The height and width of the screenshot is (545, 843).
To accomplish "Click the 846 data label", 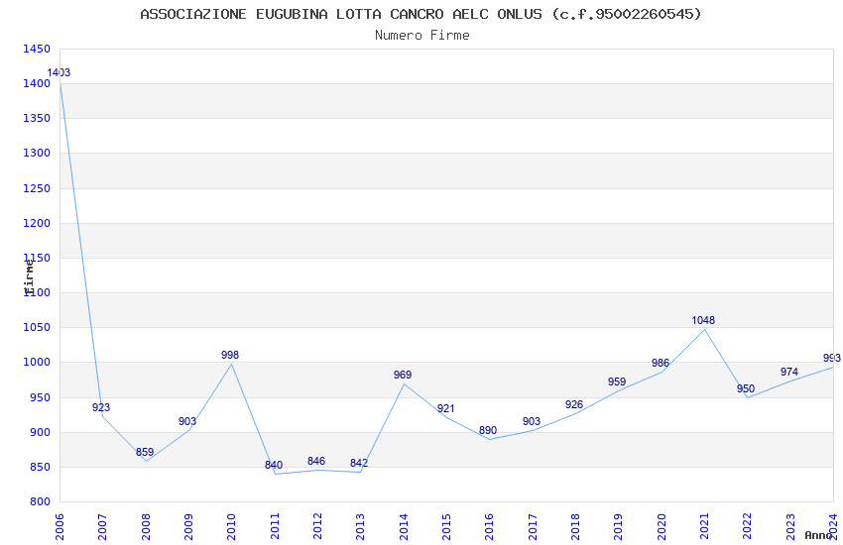I will tap(316, 461).
